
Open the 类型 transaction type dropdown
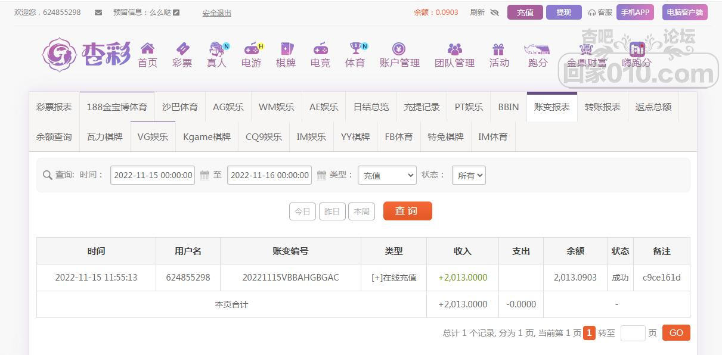[386, 175]
